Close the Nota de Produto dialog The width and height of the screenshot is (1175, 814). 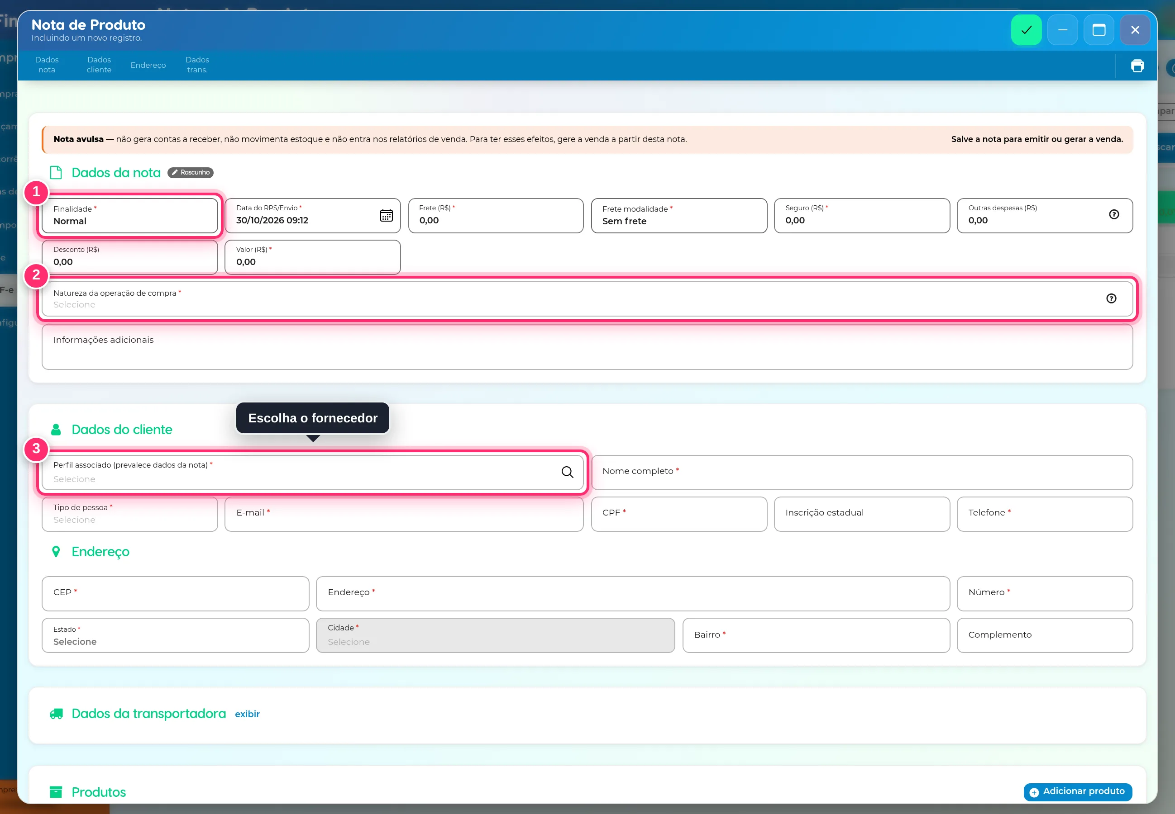[1135, 30]
